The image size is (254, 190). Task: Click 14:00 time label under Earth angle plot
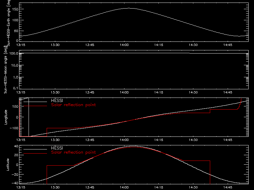pyautogui.click(x=124, y=45)
